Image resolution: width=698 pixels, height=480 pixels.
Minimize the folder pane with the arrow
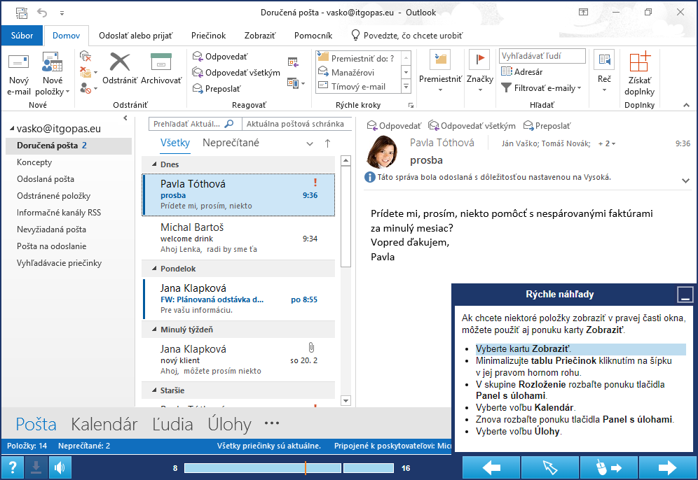tap(125, 118)
